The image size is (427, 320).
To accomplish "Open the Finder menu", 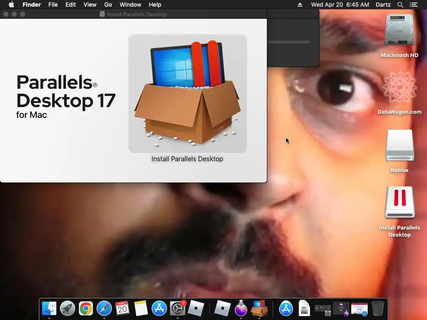I will (x=32, y=5).
